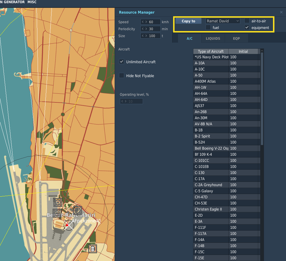Select the Christen Eagle II row
Viewport: 286px width, 261px height.
click(227, 209)
